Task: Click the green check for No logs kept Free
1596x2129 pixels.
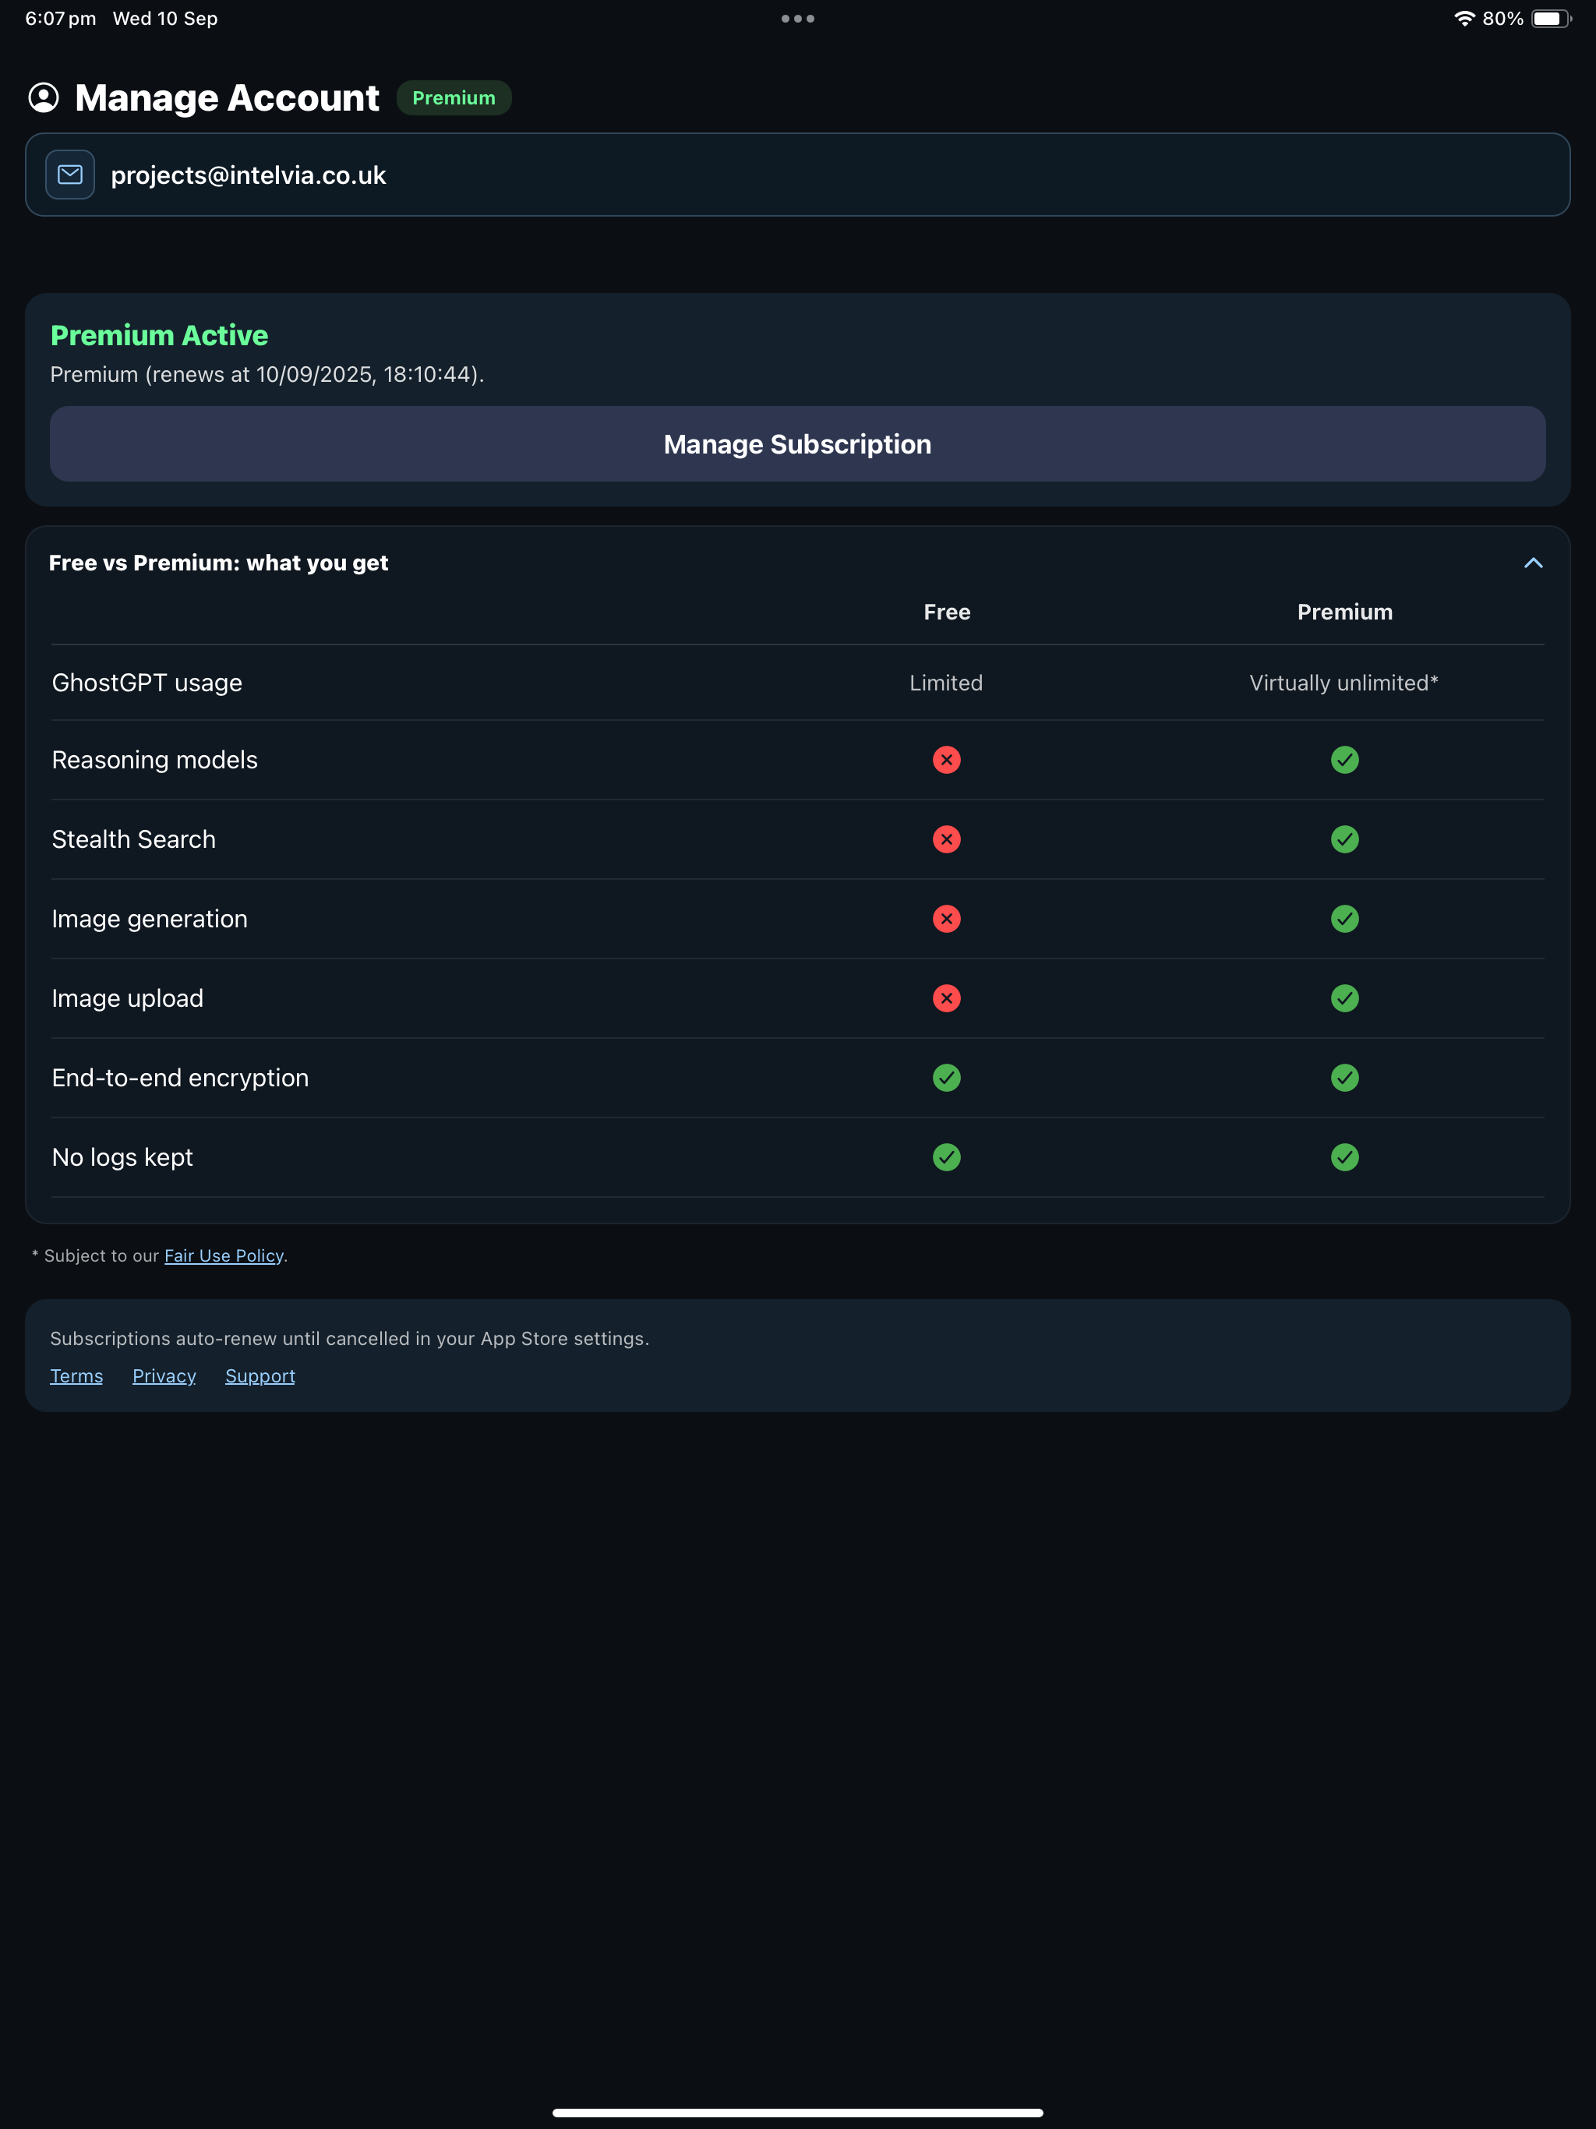Action: 946,1157
